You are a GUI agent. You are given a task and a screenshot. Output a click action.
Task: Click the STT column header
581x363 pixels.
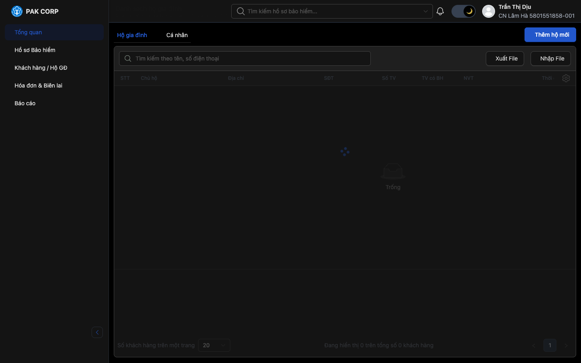[x=125, y=78]
